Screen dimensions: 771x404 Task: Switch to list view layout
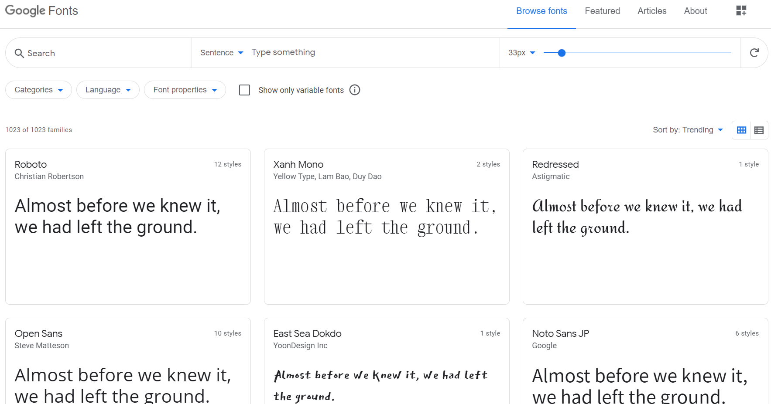[759, 130]
